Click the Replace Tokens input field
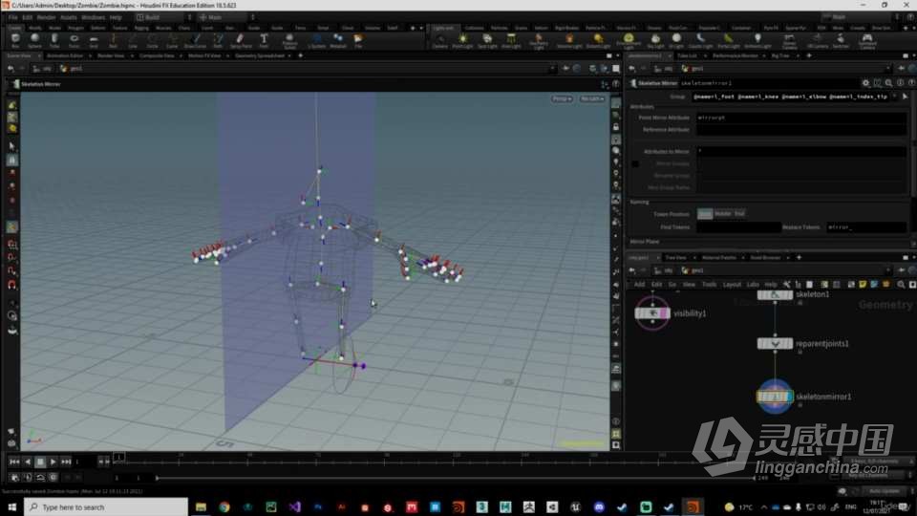 pos(866,227)
